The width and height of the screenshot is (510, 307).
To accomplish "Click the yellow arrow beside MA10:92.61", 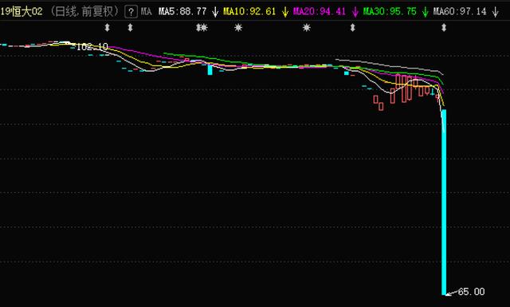I will click(x=285, y=12).
